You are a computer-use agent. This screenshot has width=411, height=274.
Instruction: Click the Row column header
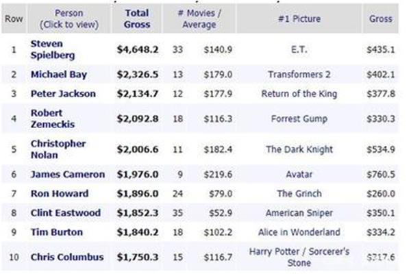tap(14, 18)
